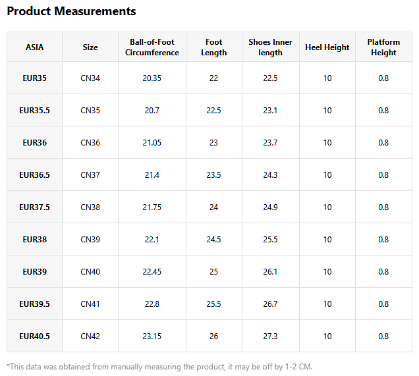
Task: Click the Product Measurements heading
Action: pyautogui.click(x=71, y=11)
